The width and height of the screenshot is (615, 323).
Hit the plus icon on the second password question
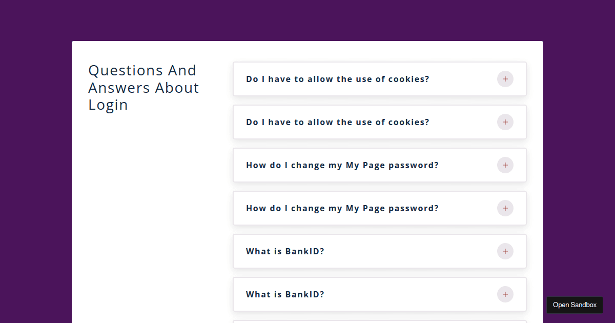[505, 208]
